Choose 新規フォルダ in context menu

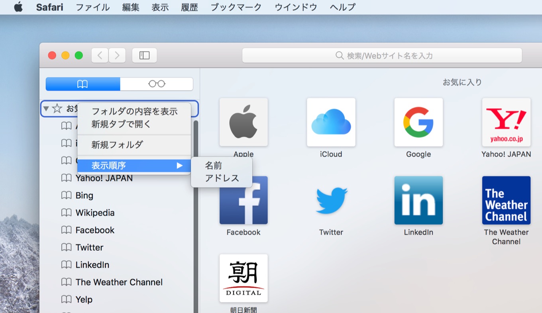coord(134,145)
